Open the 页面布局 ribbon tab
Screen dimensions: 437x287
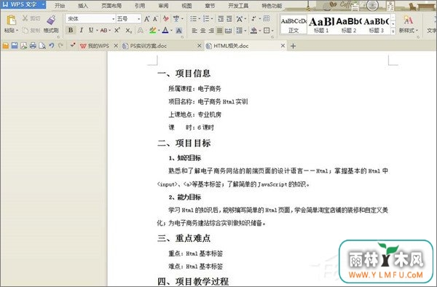111,6
